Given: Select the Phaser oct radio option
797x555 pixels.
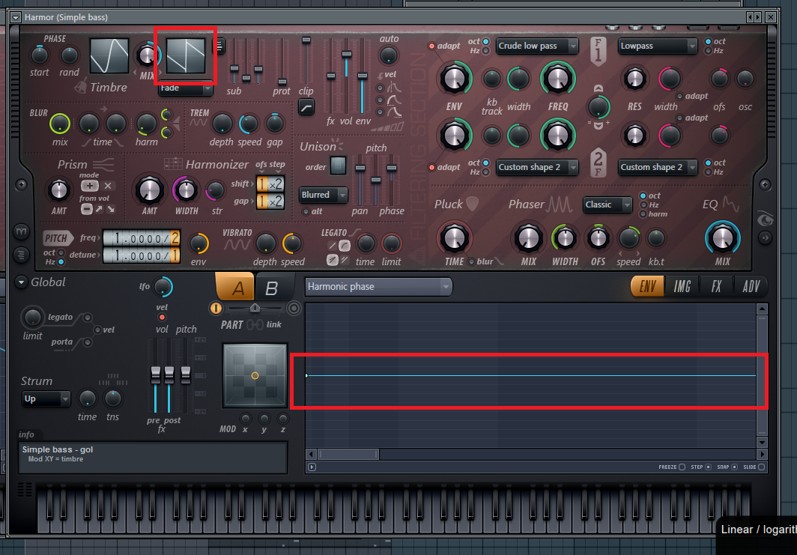Looking at the screenshot, I should [643, 195].
